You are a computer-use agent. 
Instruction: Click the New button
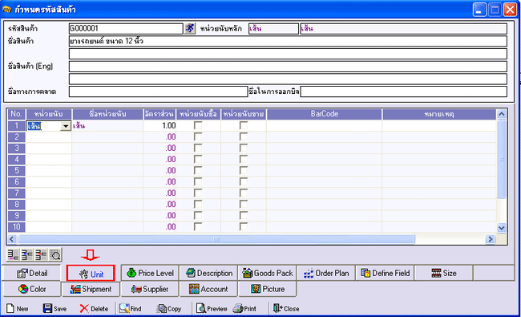(x=18, y=309)
